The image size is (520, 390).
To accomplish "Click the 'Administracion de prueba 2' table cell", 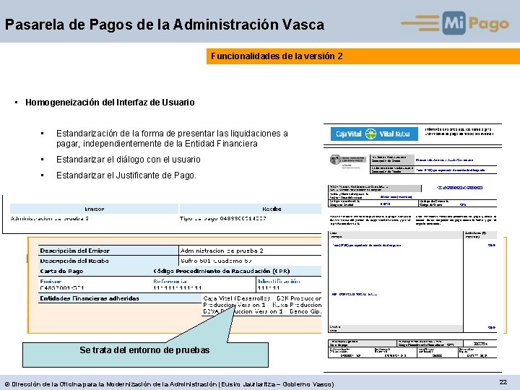I will point(49,218).
